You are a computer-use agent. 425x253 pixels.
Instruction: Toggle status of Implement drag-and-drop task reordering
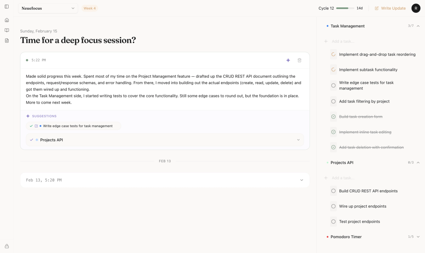coord(333,54)
